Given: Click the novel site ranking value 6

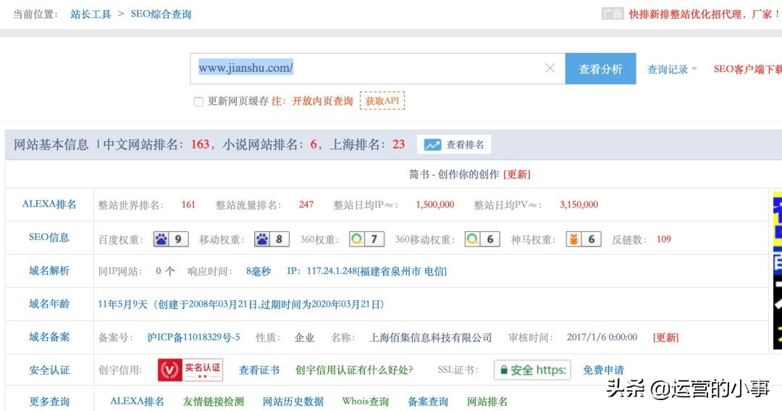Looking at the screenshot, I should tap(314, 145).
